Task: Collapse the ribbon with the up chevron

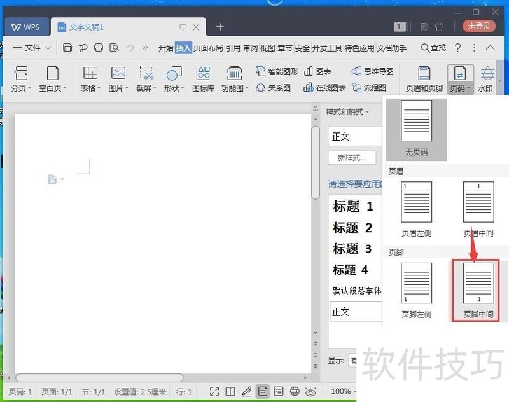Action: [490, 48]
